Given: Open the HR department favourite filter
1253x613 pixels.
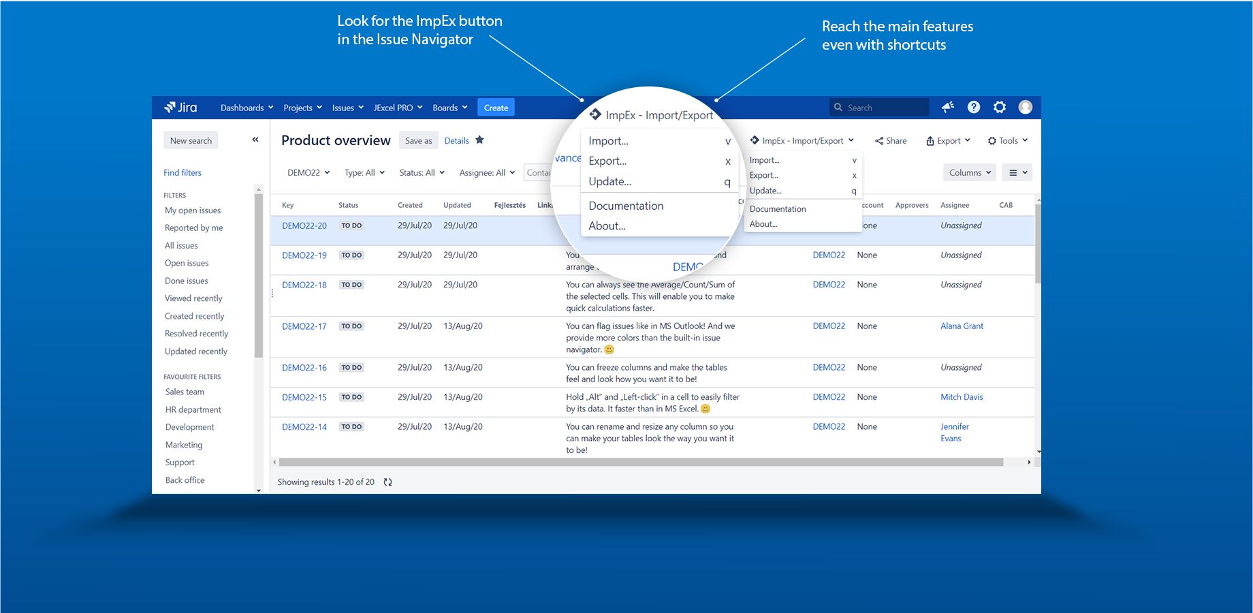Looking at the screenshot, I should 193,410.
